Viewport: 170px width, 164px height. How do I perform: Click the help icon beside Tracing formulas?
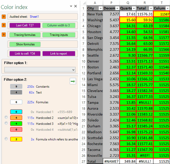click(x=4, y=35)
